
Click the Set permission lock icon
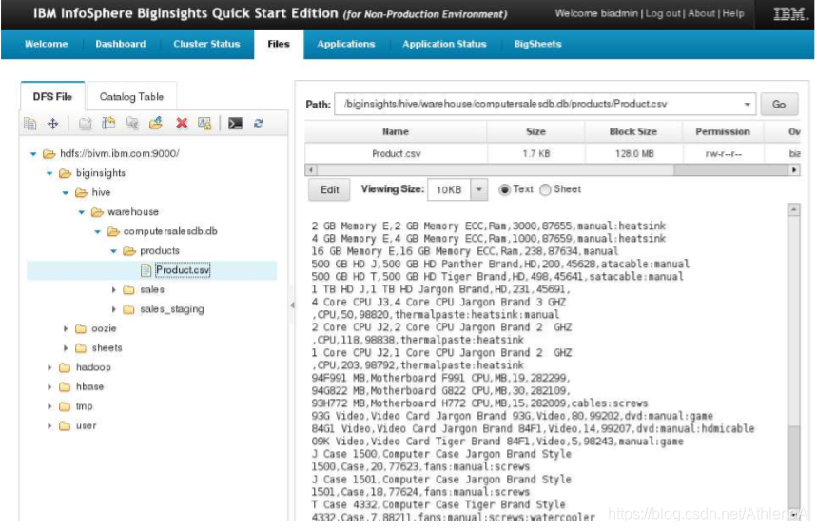(204, 124)
